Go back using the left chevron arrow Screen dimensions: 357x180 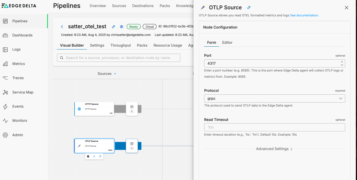coord(62,27)
